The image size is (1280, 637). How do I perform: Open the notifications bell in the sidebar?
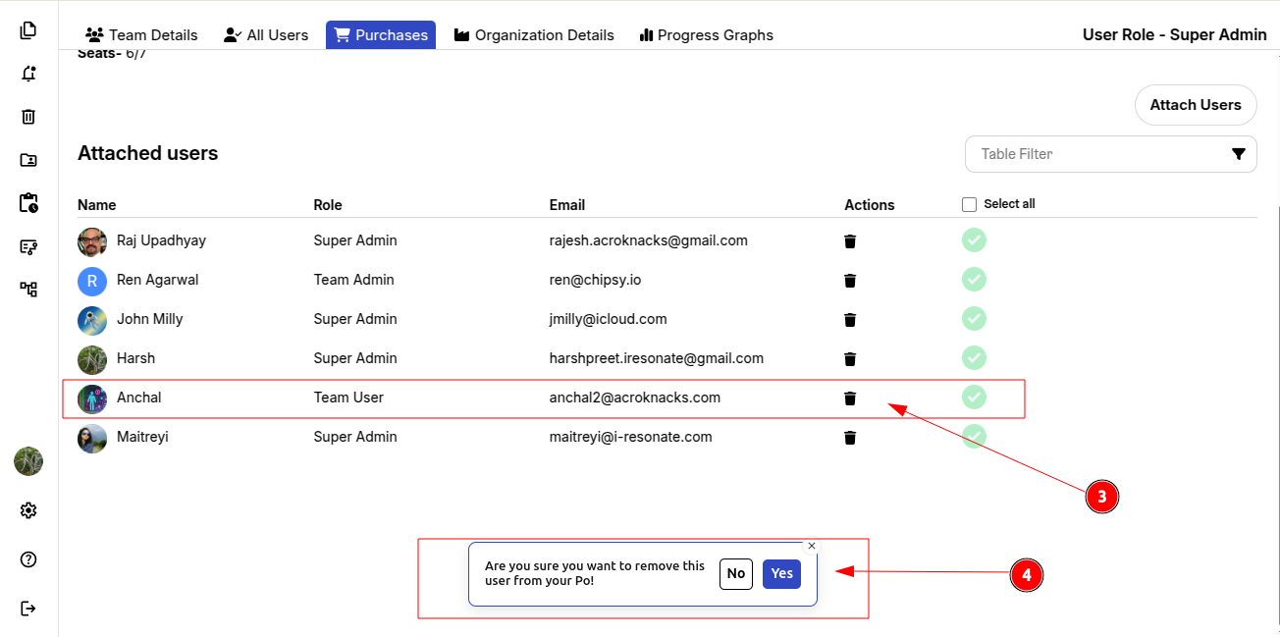tap(28, 74)
